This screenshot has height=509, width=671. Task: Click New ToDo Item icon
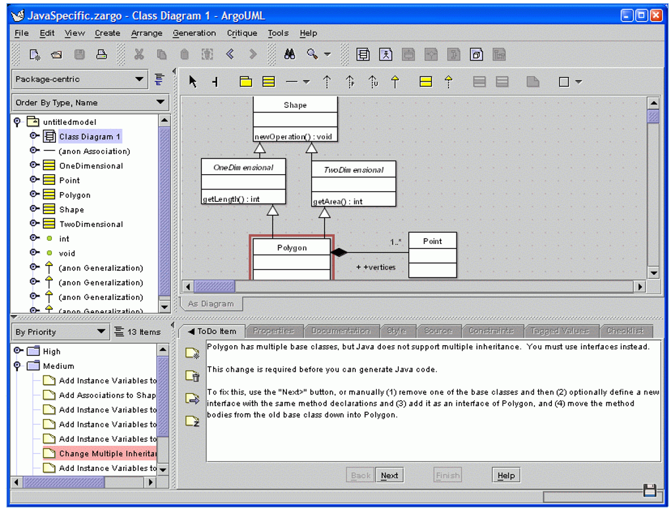click(x=193, y=353)
